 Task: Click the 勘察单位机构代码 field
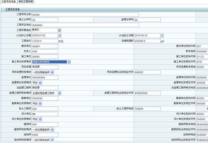(x=202, y=98)
